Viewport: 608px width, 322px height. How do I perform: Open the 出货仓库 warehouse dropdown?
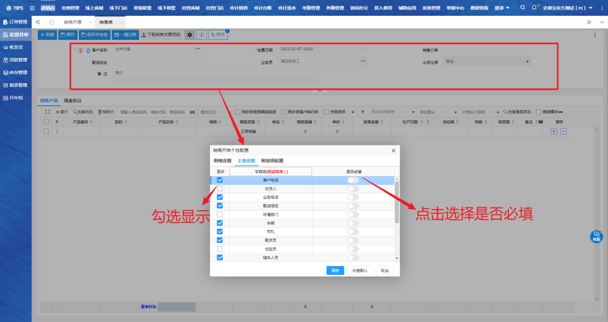(527, 61)
